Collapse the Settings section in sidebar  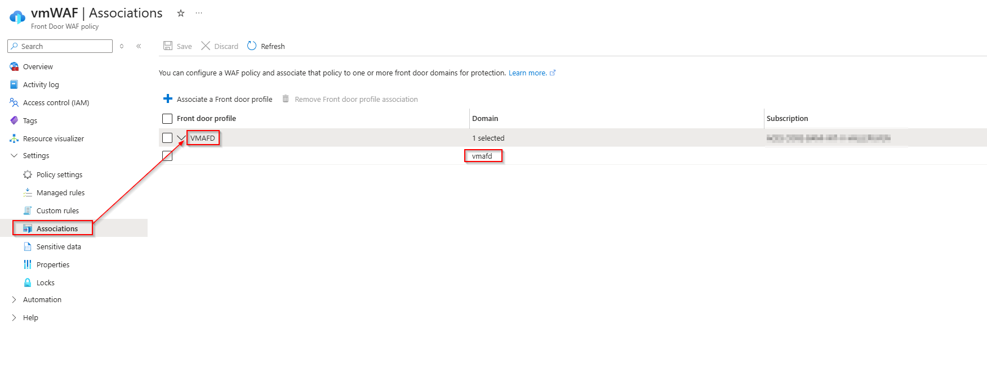[14, 155]
